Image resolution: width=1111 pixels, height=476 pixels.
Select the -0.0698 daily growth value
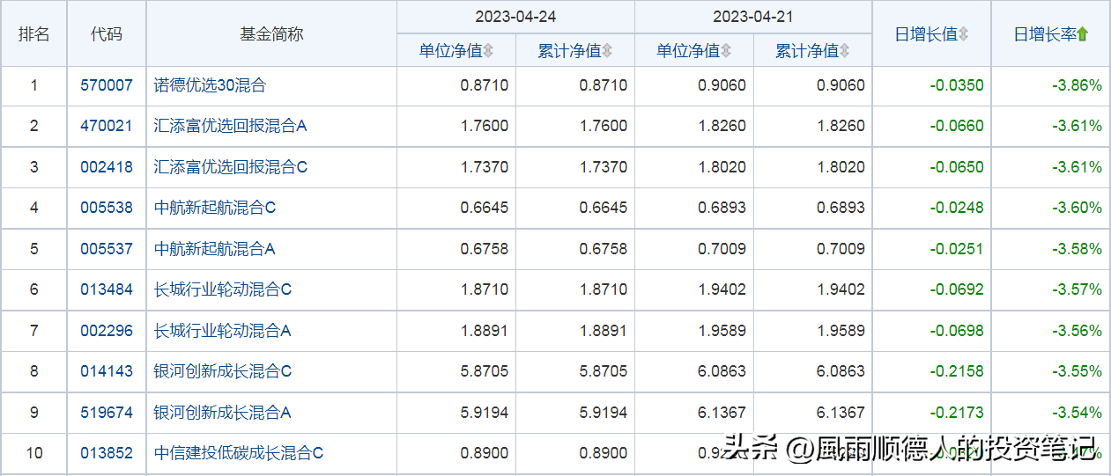click(x=957, y=331)
